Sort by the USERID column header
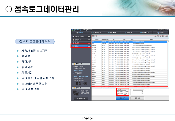Screen dimensions: 175x121 point(97,40)
